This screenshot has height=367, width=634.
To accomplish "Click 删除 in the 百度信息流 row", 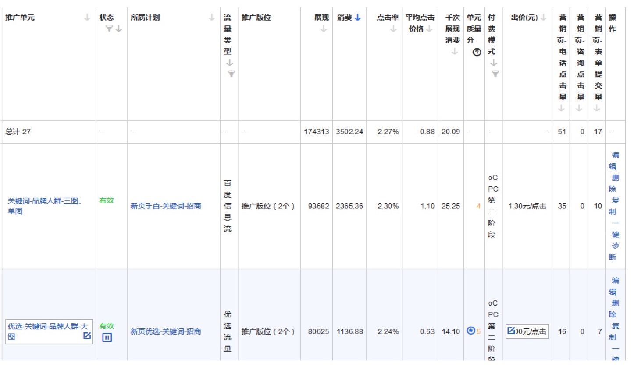I will [615, 183].
